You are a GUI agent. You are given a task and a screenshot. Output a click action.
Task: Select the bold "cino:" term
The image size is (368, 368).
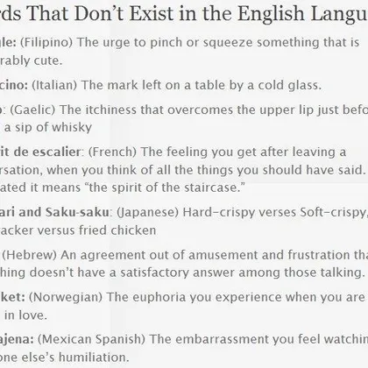[14, 85]
